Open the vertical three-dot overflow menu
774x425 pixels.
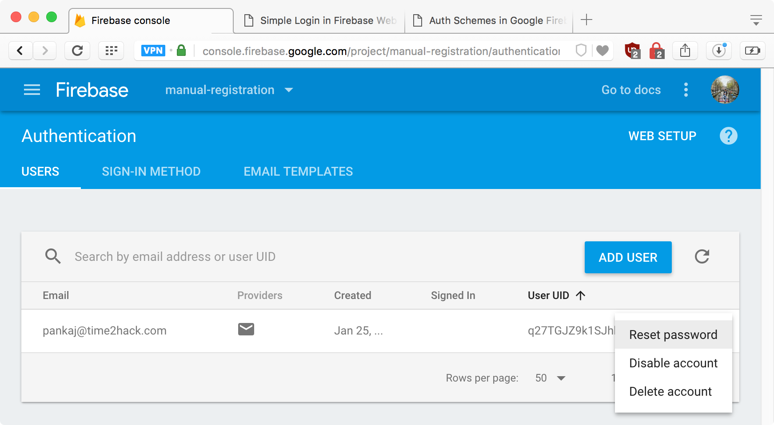coord(686,90)
